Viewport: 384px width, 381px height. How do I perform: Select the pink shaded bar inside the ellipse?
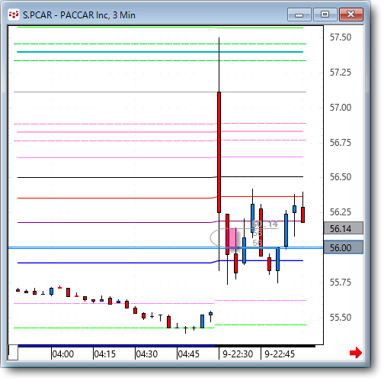tap(233, 238)
